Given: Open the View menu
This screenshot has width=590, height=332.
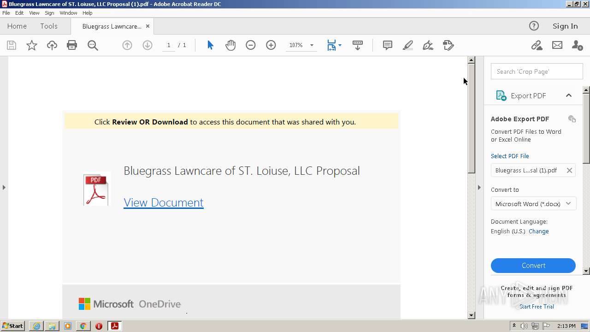Looking at the screenshot, I should click(34, 13).
